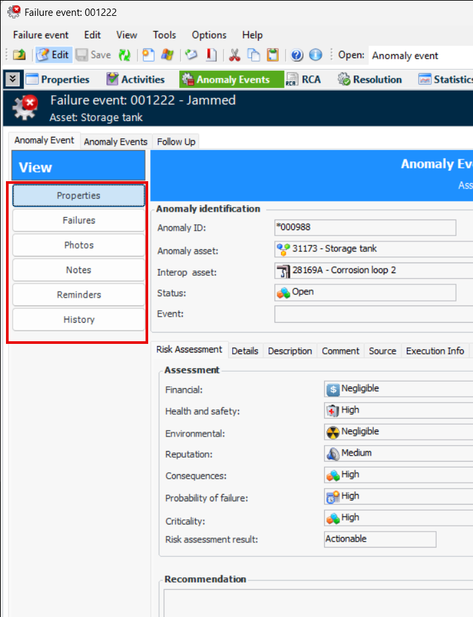The image size is (473, 617).
Task: Click the Status field showing Open
Action: click(365, 292)
